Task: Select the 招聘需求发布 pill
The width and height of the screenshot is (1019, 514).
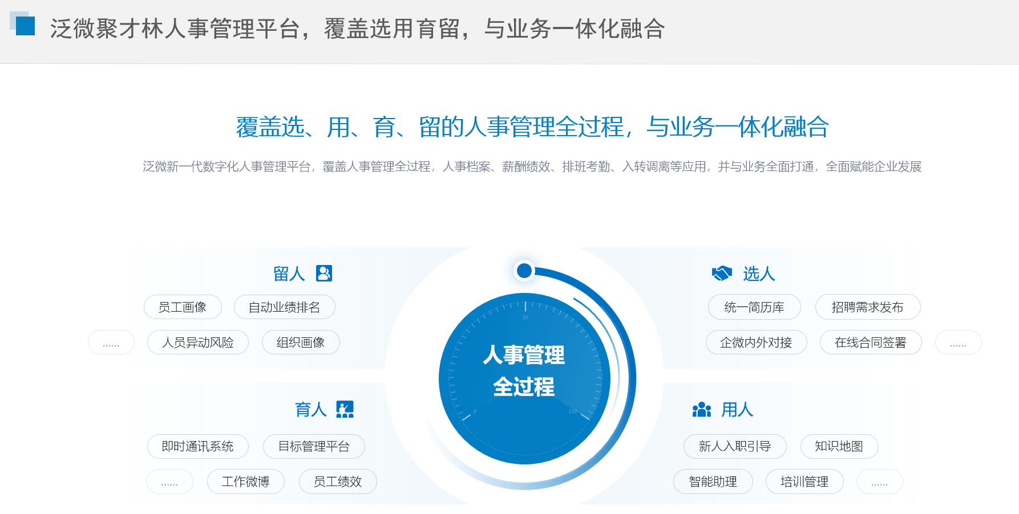Action: click(x=868, y=307)
